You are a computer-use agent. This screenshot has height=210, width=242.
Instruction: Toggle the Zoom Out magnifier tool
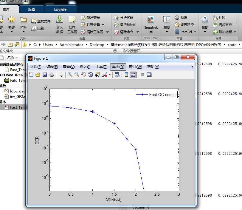(x=77, y=75)
